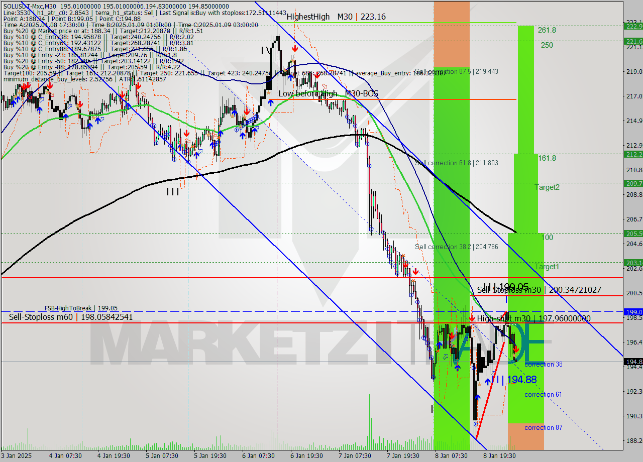Select Buy %20 @ Market price line
Viewport: 643px width, 462px height.
pyautogui.click(x=103, y=31)
